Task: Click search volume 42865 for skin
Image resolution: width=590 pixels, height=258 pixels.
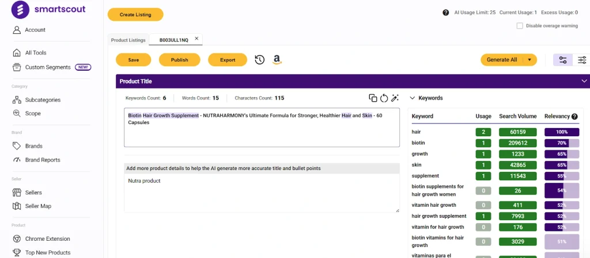Action: pyautogui.click(x=518, y=164)
